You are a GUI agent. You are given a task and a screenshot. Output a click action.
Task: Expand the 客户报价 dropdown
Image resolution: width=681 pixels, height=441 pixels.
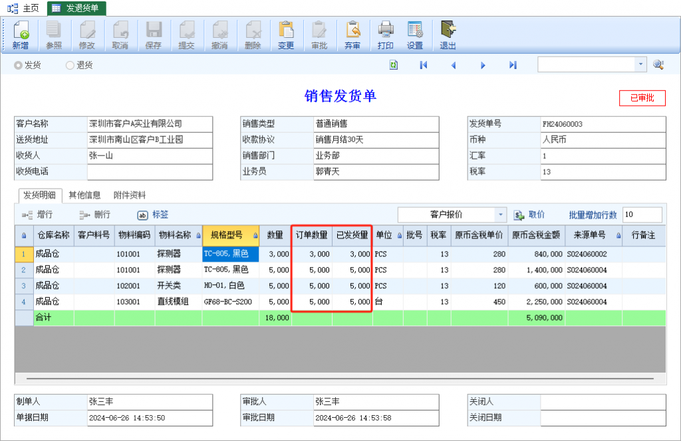(501, 215)
